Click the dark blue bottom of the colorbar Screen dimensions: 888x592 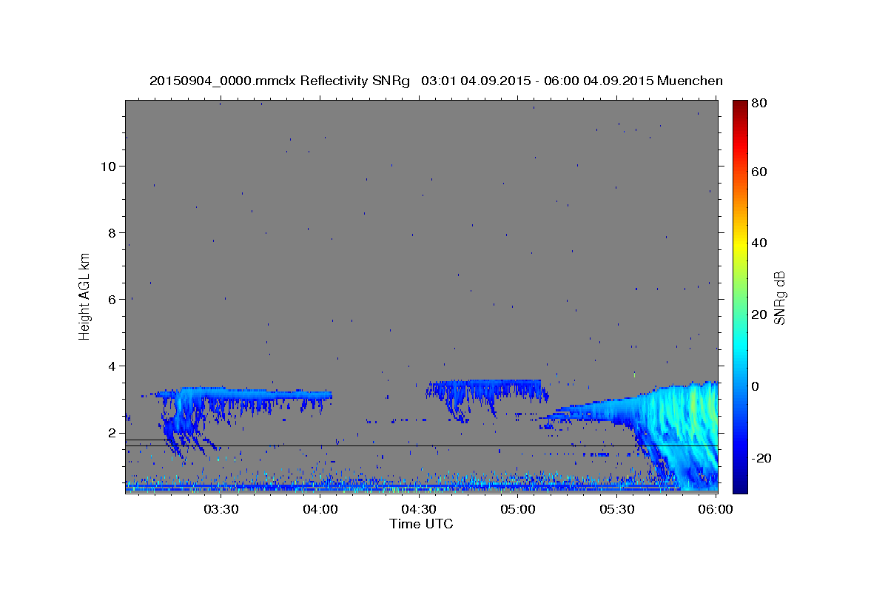pyautogui.click(x=740, y=485)
